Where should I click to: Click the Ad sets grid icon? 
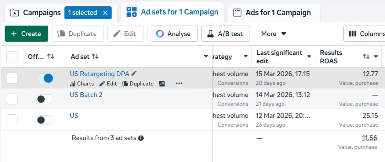pos(132,12)
